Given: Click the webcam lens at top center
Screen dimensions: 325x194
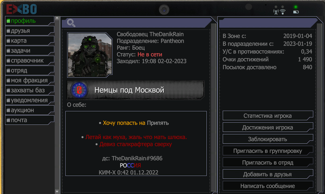Looking at the screenshot, I should coord(164,10).
